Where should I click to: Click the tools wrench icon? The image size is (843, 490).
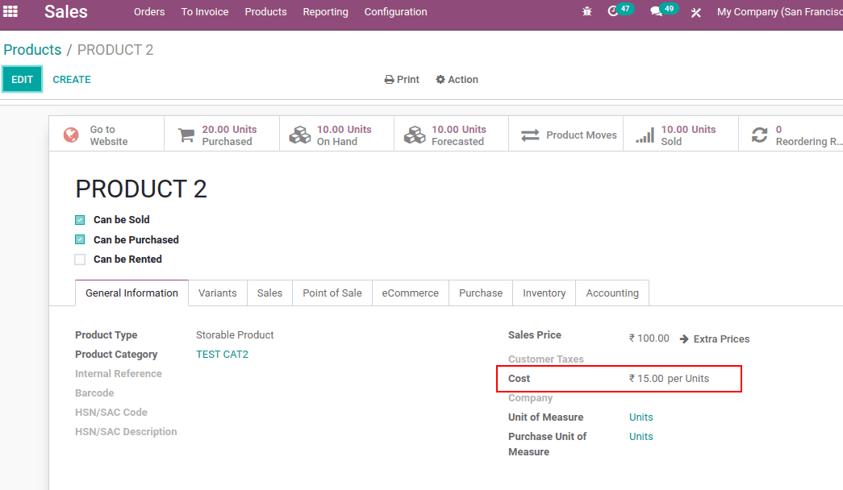click(x=695, y=12)
